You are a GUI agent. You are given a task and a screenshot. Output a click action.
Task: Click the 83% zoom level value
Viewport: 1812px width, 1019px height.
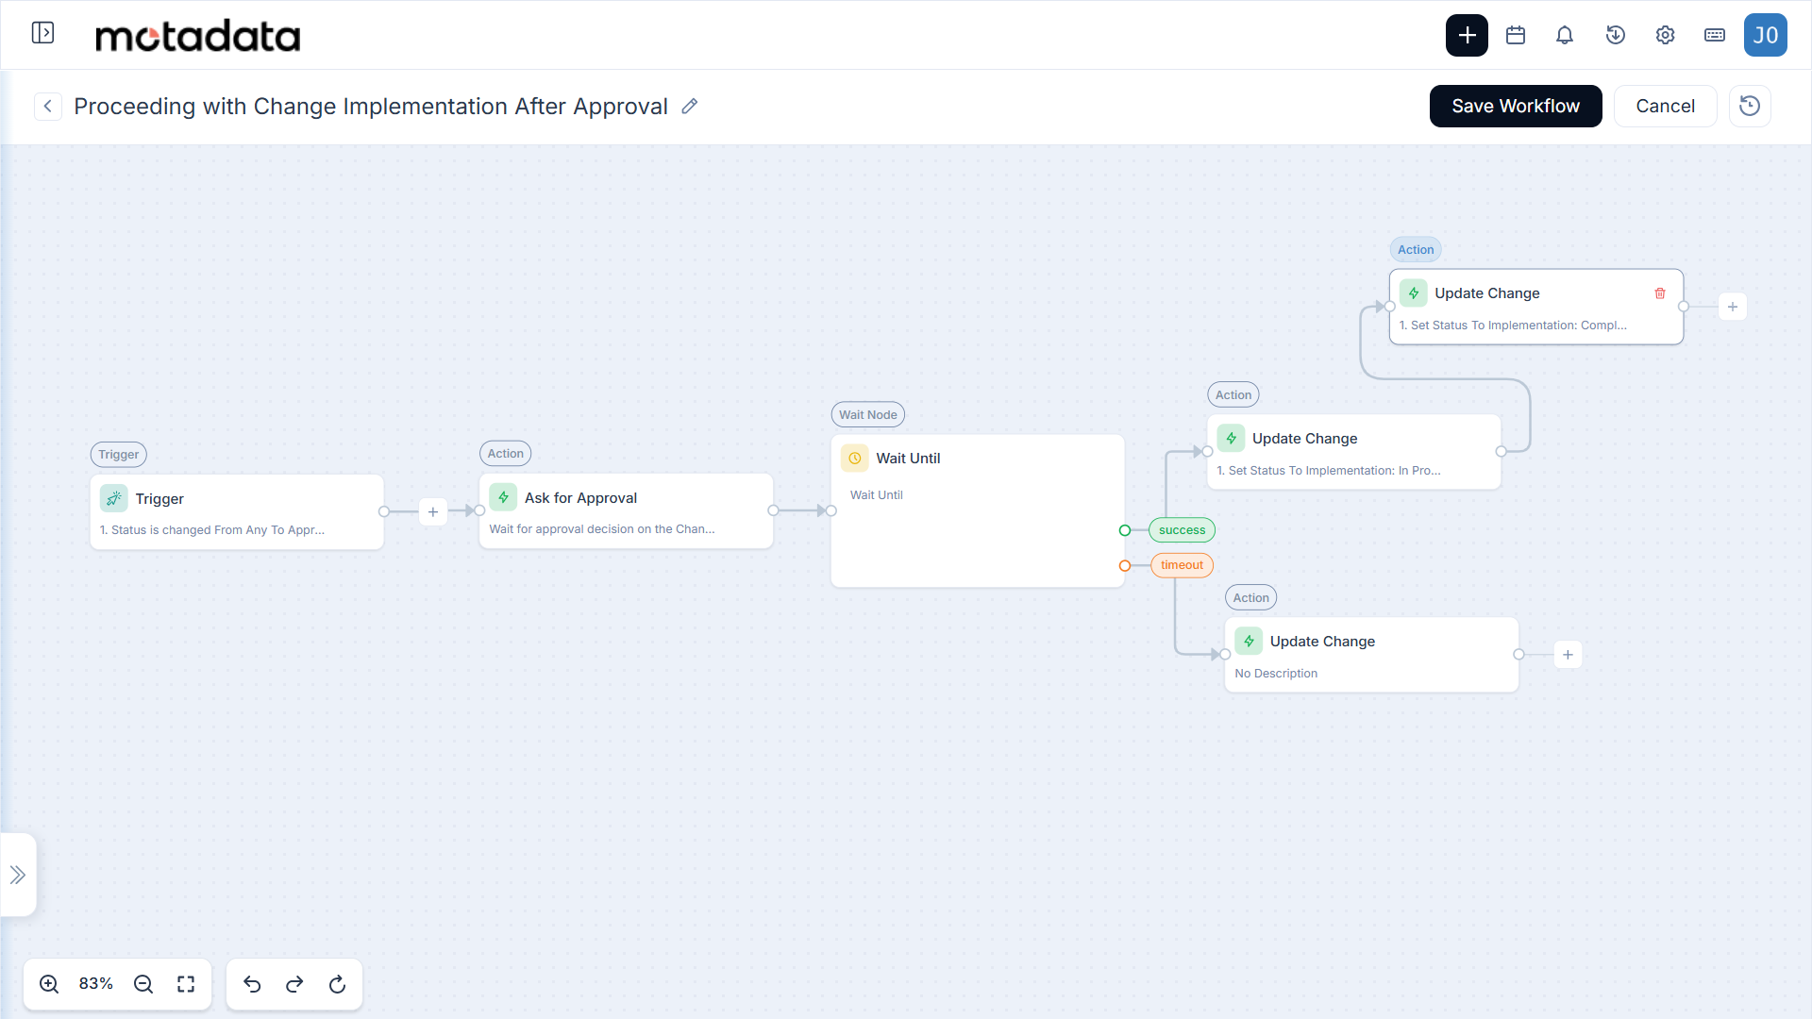[96, 984]
